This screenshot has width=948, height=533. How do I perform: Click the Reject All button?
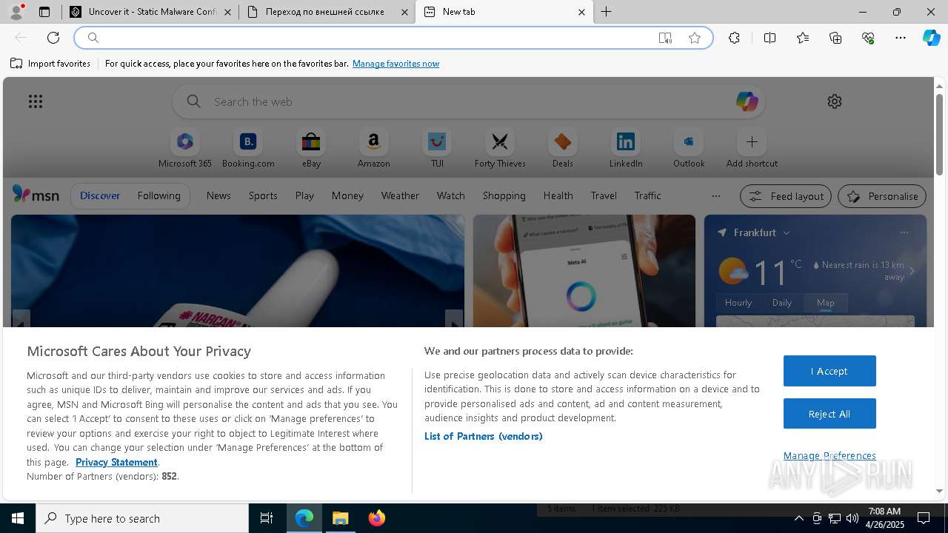tap(829, 414)
